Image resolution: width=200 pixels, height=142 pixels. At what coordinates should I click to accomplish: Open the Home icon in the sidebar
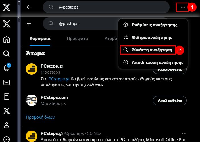pos(7,39)
